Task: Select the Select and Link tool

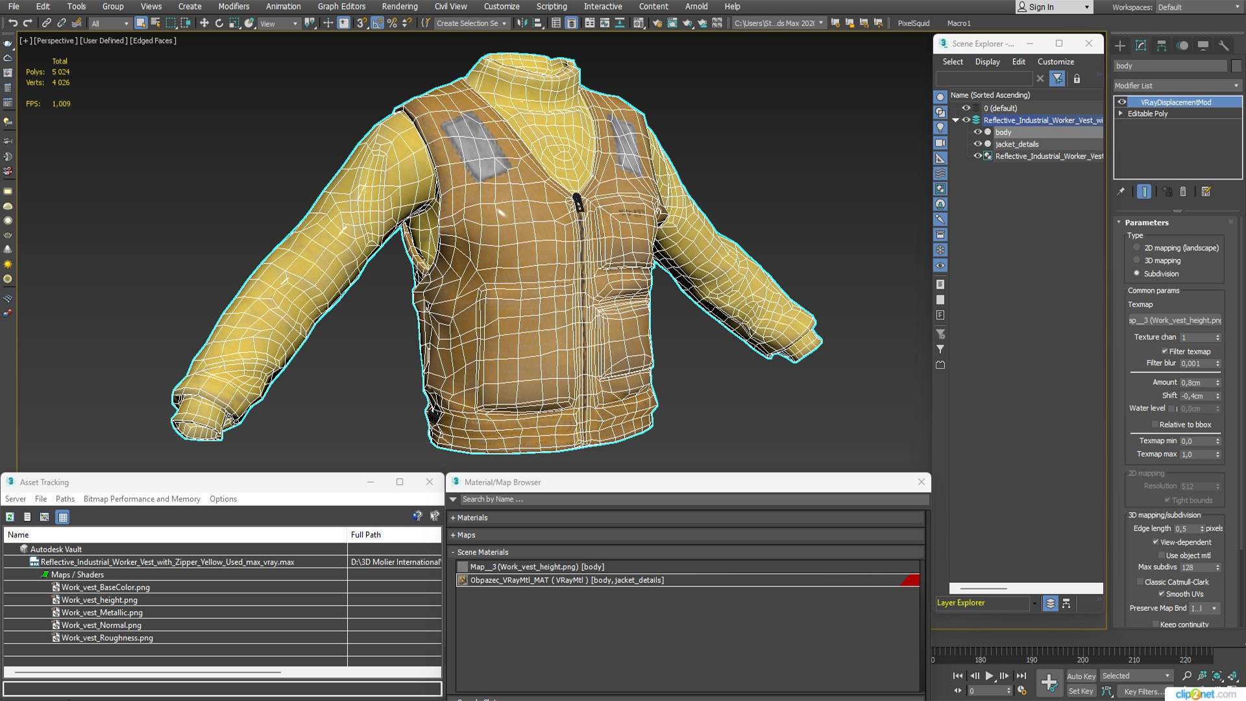Action: pos(47,23)
